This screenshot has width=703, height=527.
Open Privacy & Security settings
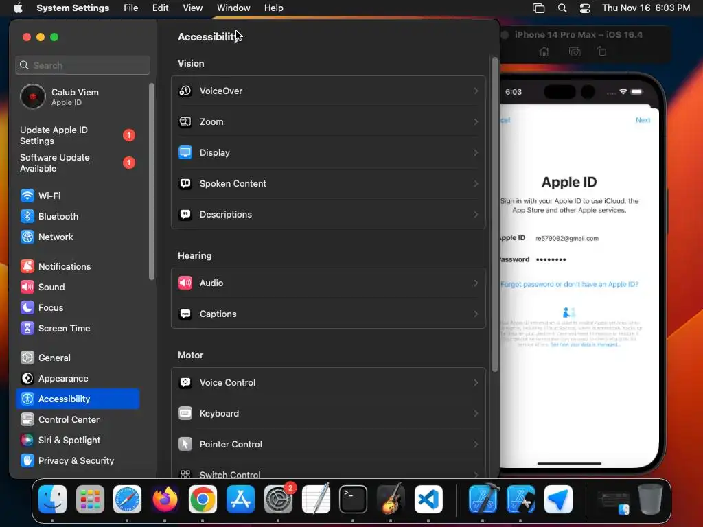click(78, 461)
